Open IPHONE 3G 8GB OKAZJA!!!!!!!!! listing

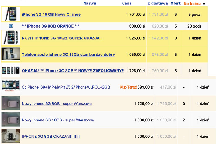(51, 136)
